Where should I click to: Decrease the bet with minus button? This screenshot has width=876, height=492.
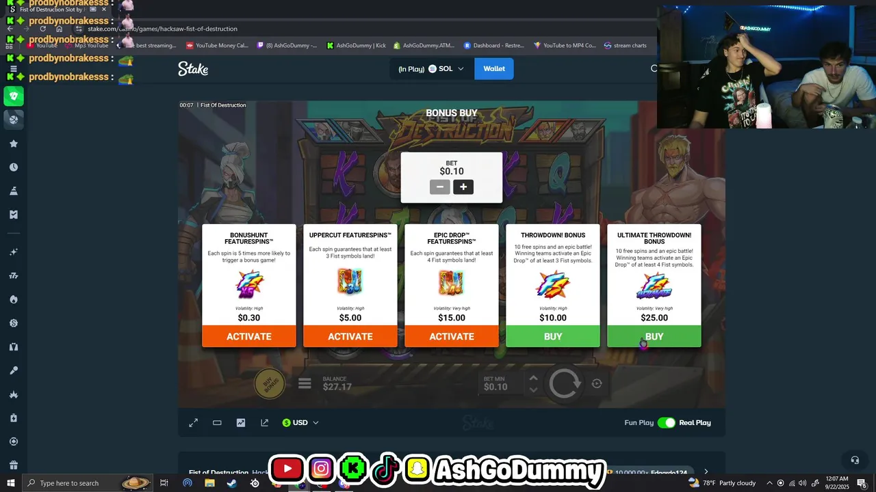[x=440, y=187]
